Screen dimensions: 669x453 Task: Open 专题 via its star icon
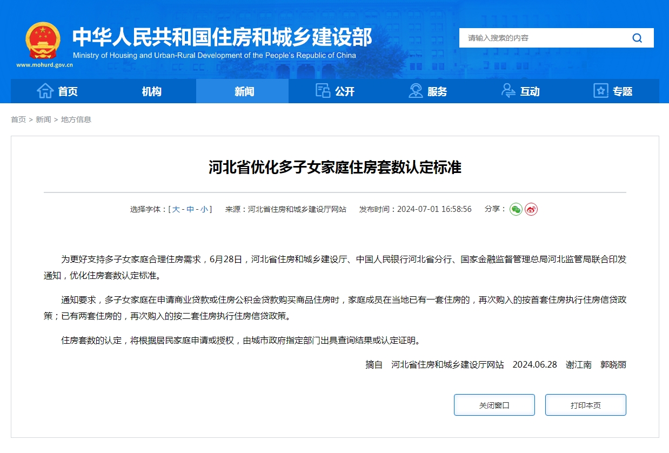point(600,91)
